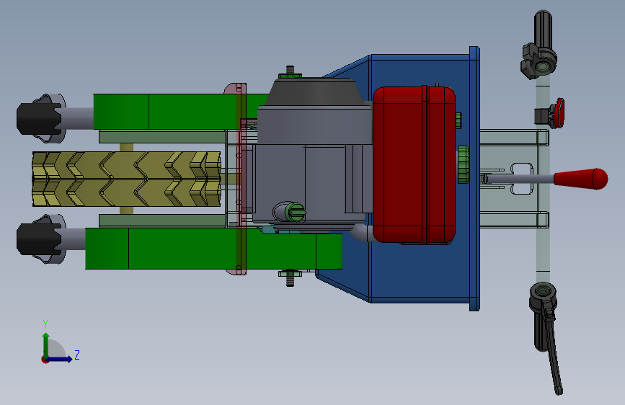Select the green slotted filler plug on the engine
The height and width of the screenshot is (405, 625).
point(296,212)
